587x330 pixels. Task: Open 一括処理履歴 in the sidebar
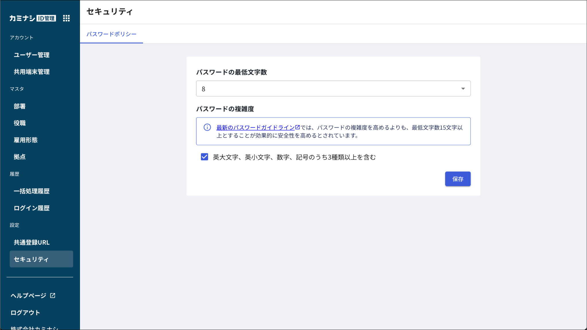click(x=32, y=191)
